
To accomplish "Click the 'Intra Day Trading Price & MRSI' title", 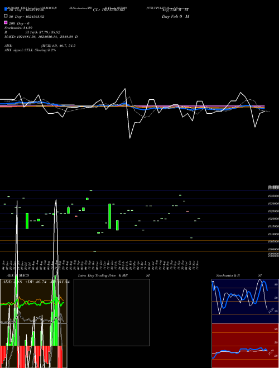I will 114,275.
